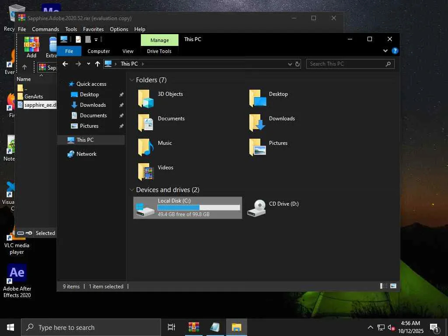Click New folder icon in quick access toolbar

point(88,39)
